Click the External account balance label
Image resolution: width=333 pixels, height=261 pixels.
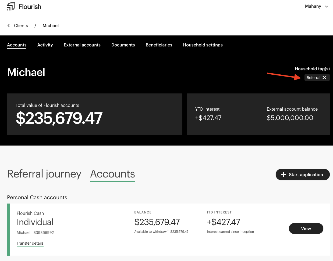[292, 109]
